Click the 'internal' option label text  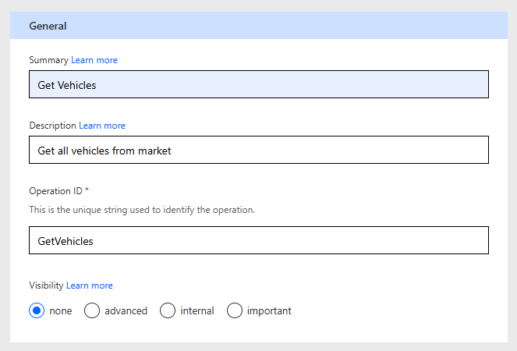(197, 311)
